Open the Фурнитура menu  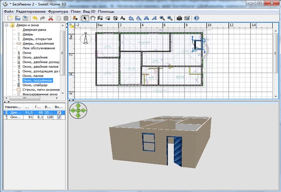click(58, 11)
